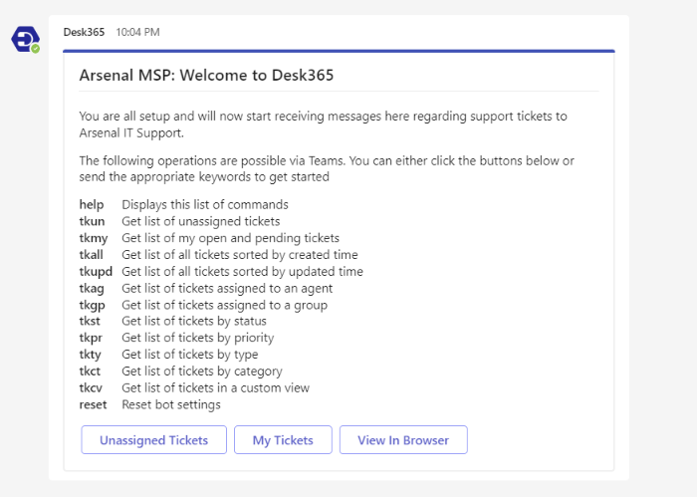Click the 'You are all setup' paragraph
Viewport: 697px width, 497px height.
pos(324,124)
